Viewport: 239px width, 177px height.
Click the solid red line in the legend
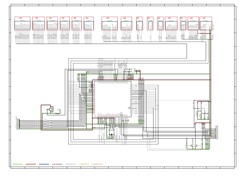[x=31, y=164]
